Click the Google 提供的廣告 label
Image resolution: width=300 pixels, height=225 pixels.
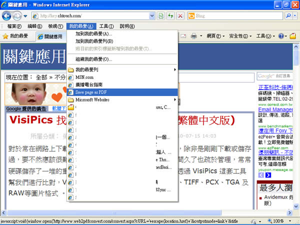tap(26, 108)
